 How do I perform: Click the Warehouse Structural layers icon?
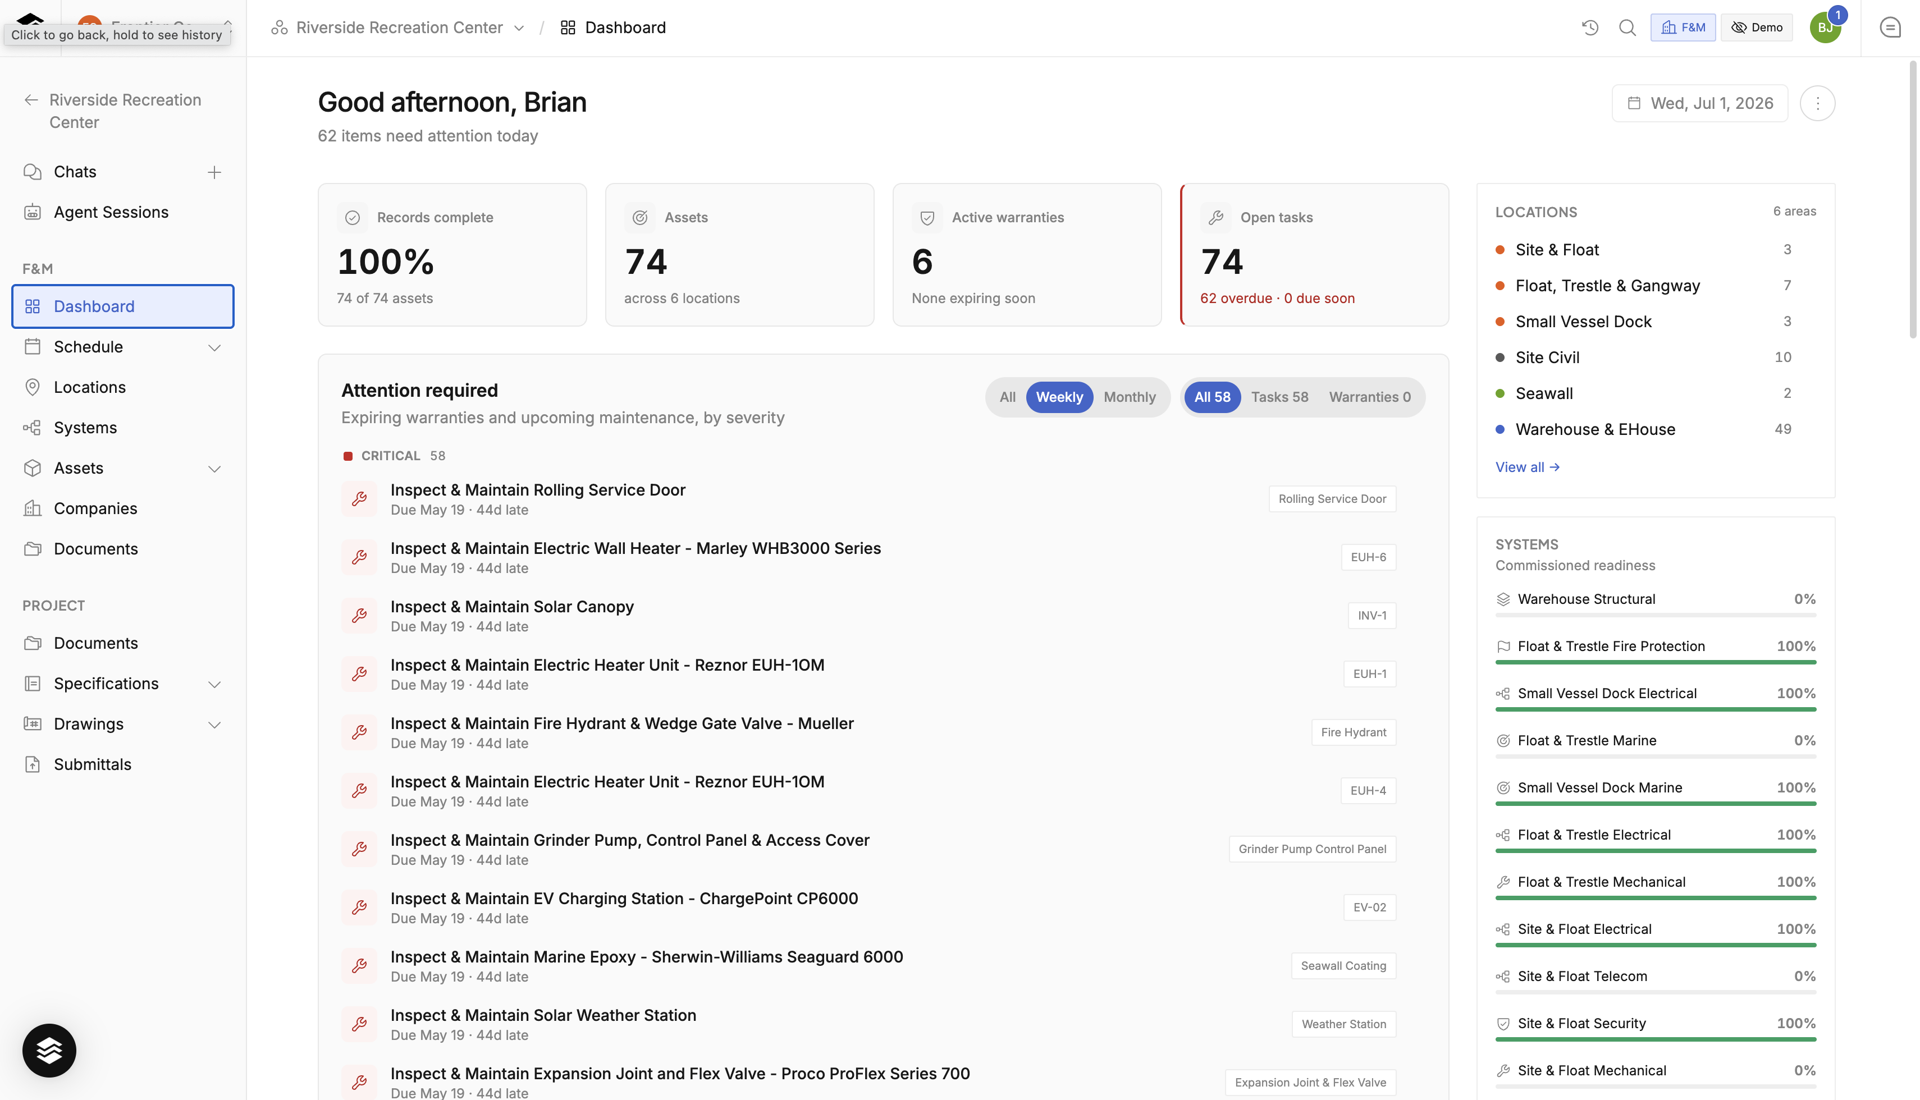[1503, 599]
